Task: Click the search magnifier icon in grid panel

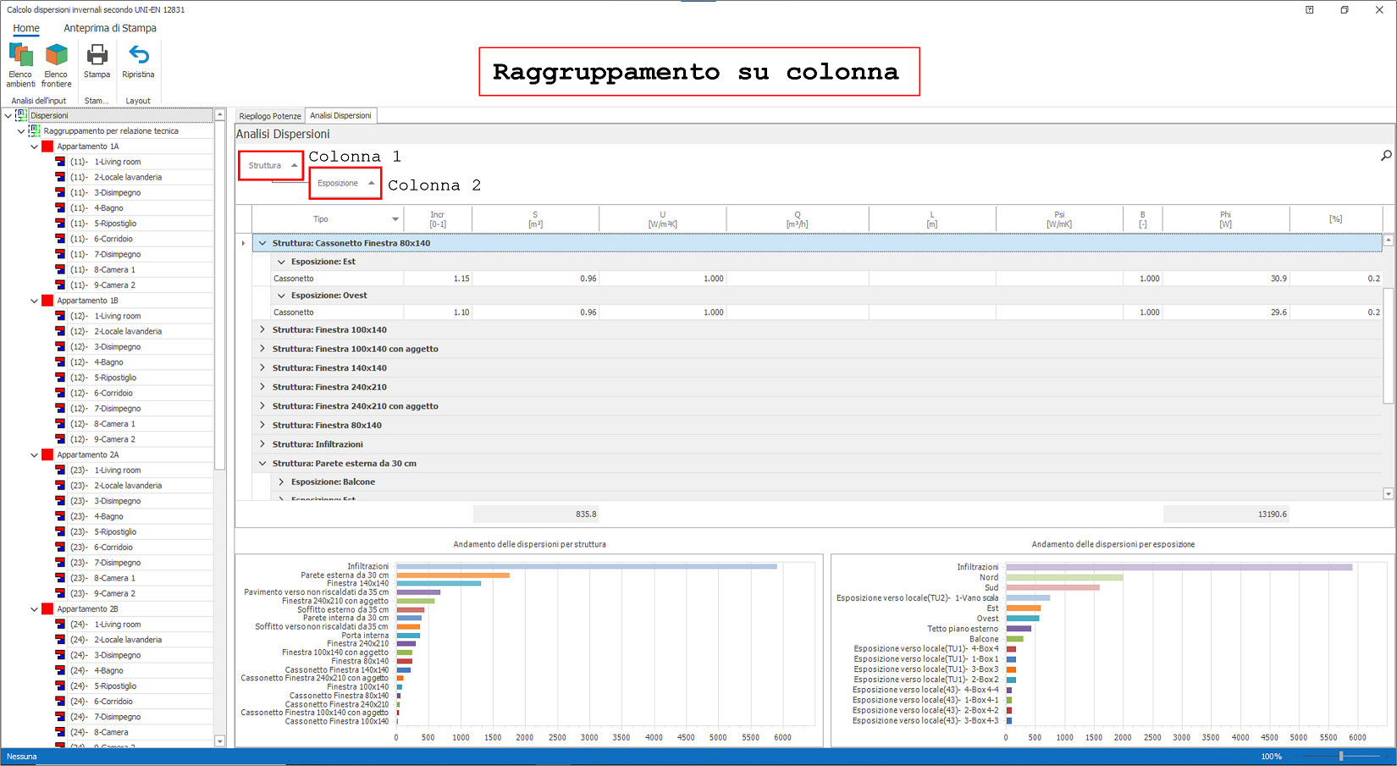Action: point(1386,156)
